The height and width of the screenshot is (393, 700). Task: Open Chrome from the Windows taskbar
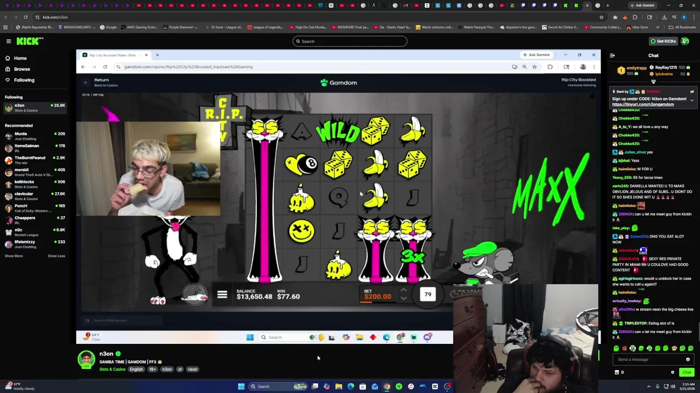(387, 386)
